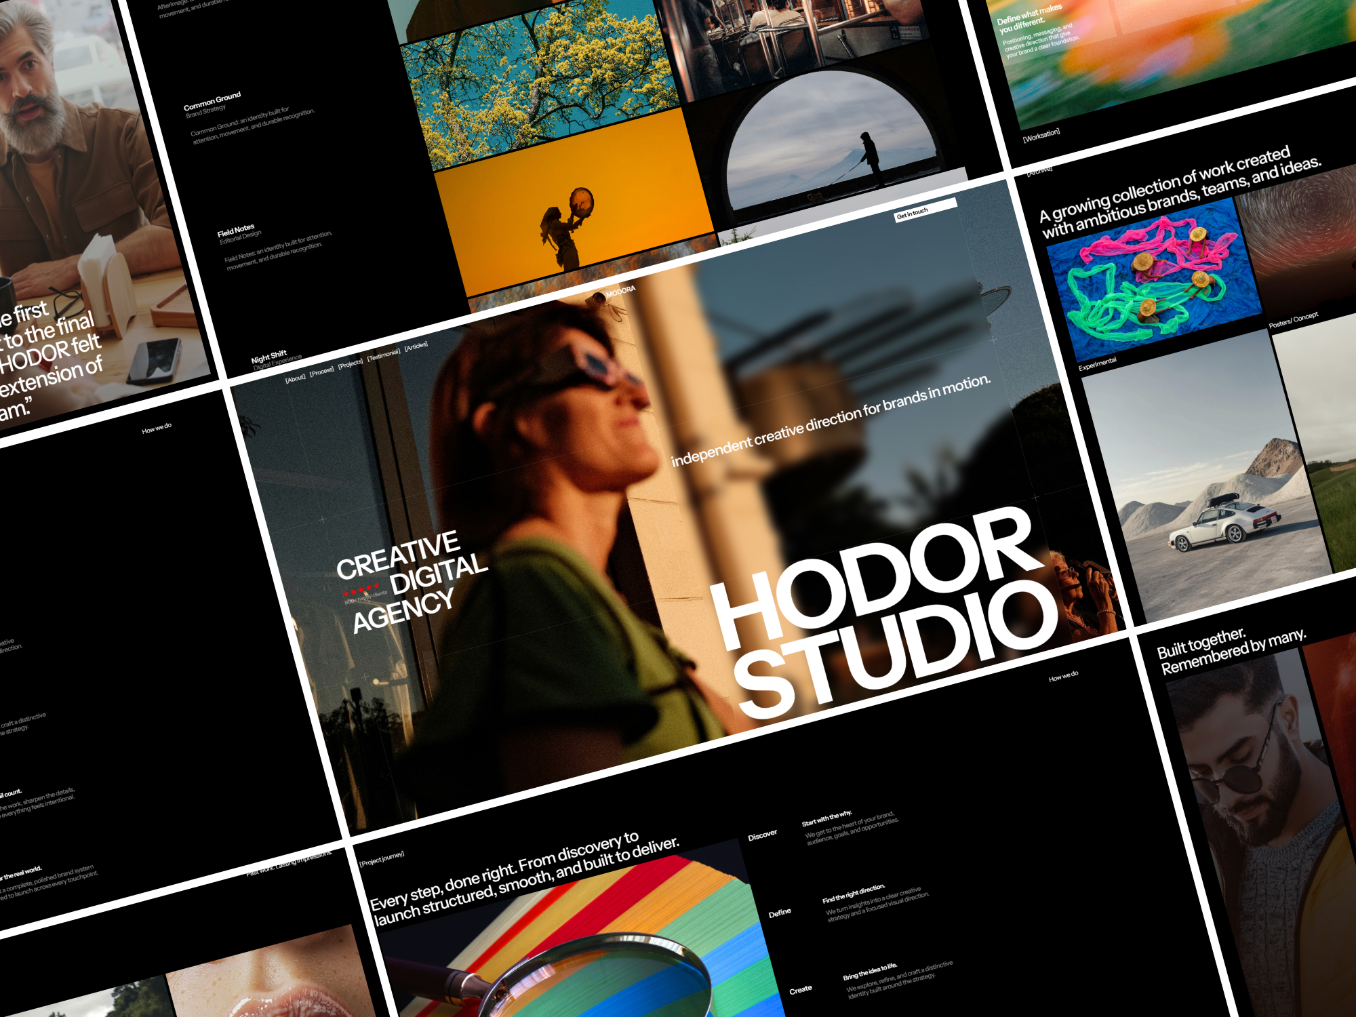
Task: Click the 'Start with the why.' heading
Action: click(826, 818)
